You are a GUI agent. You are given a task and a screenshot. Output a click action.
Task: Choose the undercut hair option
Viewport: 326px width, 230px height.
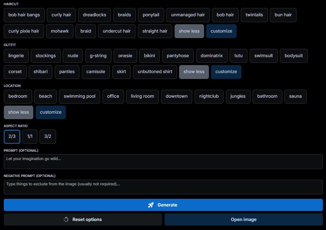click(117, 31)
